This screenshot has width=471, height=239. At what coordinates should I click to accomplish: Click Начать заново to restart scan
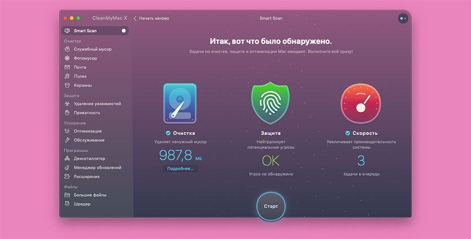pyautogui.click(x=154, y=18)
